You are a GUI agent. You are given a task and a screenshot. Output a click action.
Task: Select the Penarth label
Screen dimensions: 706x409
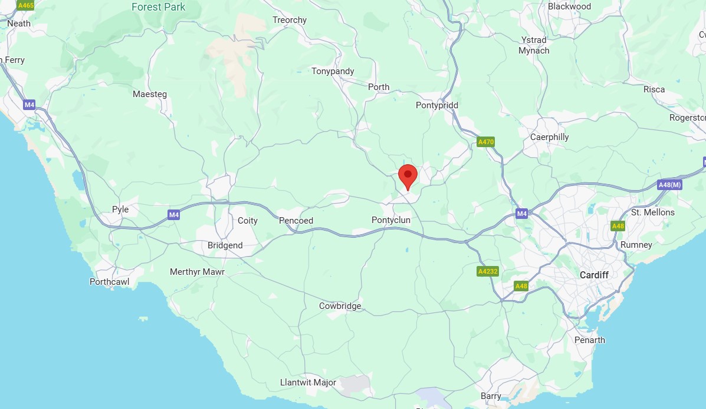[590, 340]
